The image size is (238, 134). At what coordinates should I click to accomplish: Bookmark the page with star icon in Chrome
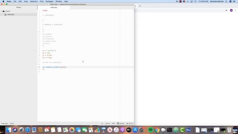[x=226, y=10]
